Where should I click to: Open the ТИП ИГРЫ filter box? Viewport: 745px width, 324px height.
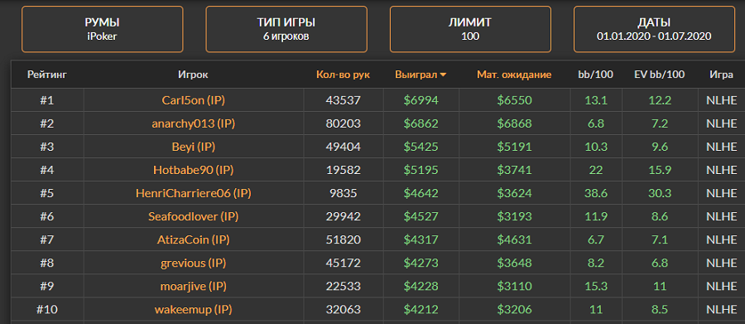pyautogui.click(x=286, y=29)
